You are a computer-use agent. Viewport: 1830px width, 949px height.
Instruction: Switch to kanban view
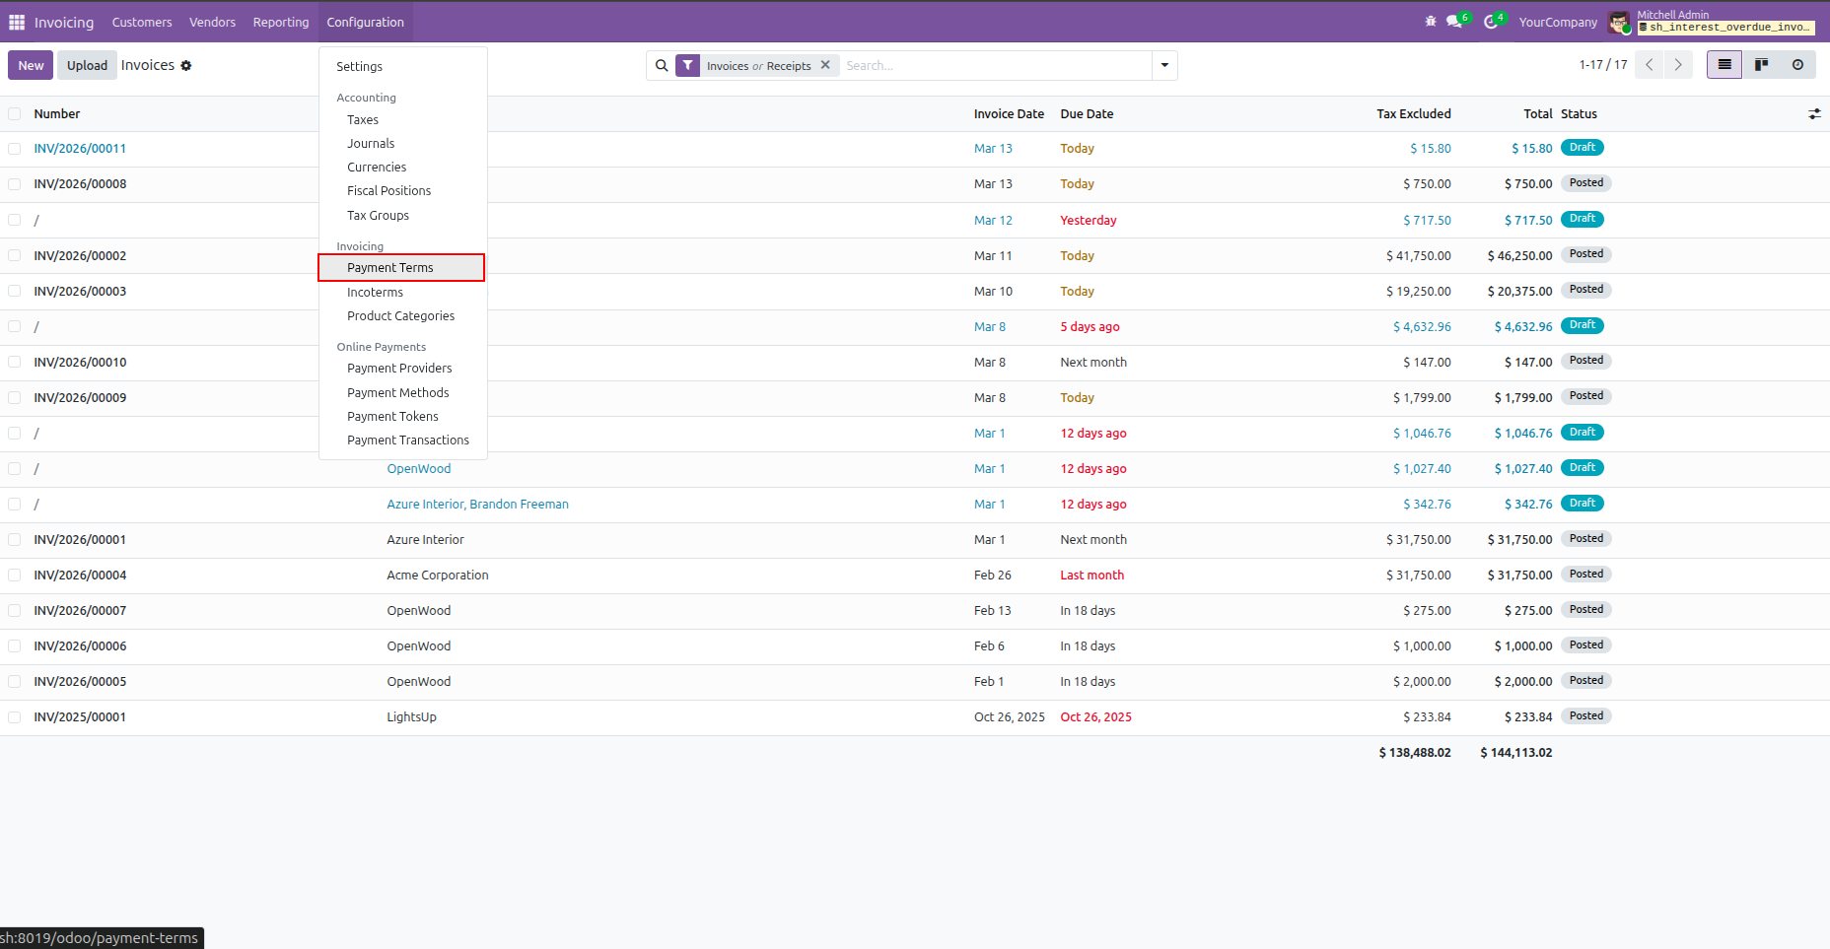pos(1761,65)
